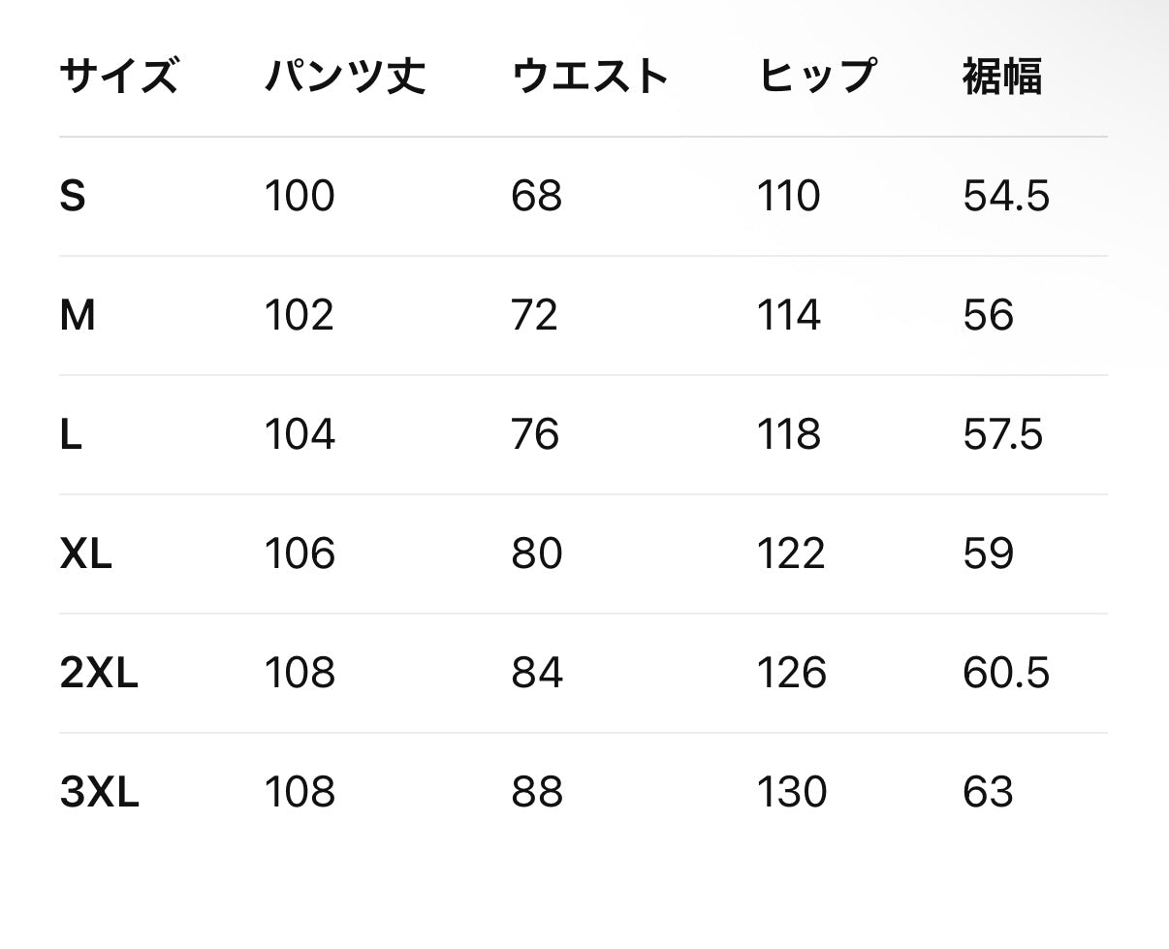Image resolution: width=1169 pixels, height=949 pixels.
Task: Select the 2XL size row label
Action: 99,674
